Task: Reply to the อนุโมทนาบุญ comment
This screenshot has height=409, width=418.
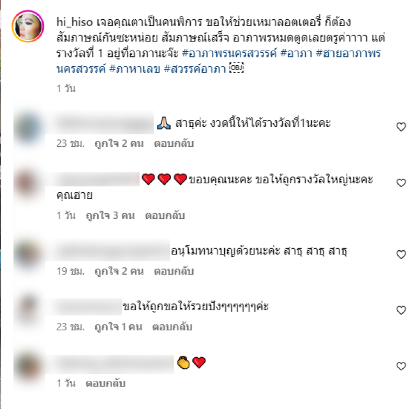Action: coord(174,271)
